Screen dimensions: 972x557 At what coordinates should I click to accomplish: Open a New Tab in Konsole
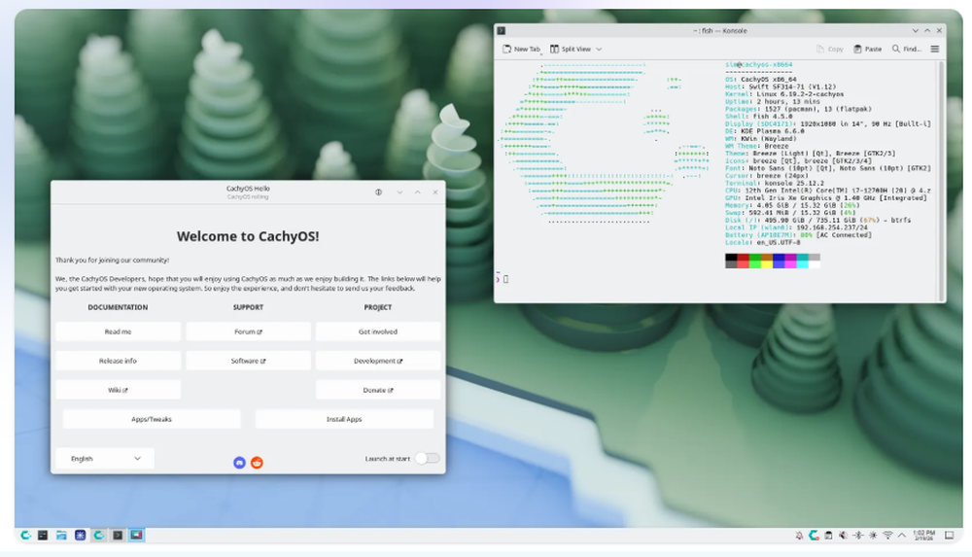click(521, 49)
